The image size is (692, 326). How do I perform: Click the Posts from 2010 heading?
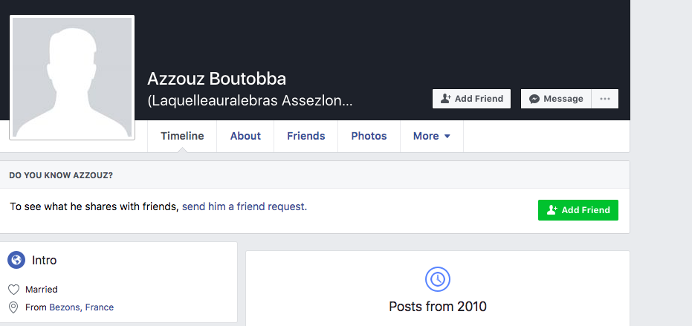pyautogui.click(x=437, y=306)
